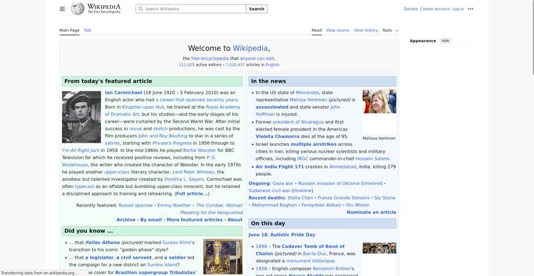Click Nominate an article link

tap(371, 213)
